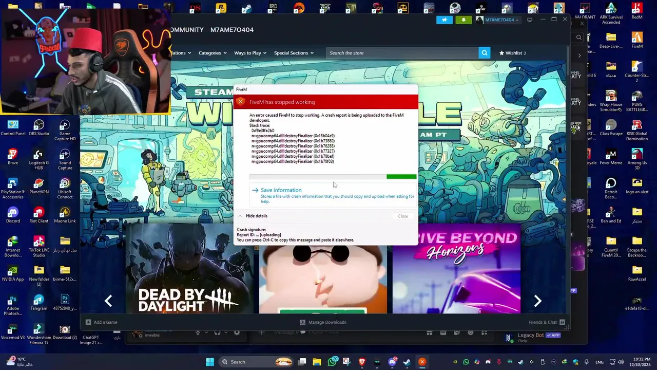Open TikTok LIVE Studio desktop shortcut

tap(39, 246)
